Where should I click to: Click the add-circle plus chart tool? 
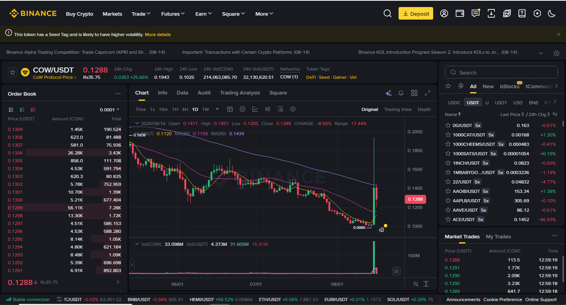click(243, 109)
